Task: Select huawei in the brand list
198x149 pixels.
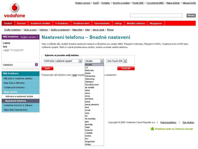Action: 94,130
